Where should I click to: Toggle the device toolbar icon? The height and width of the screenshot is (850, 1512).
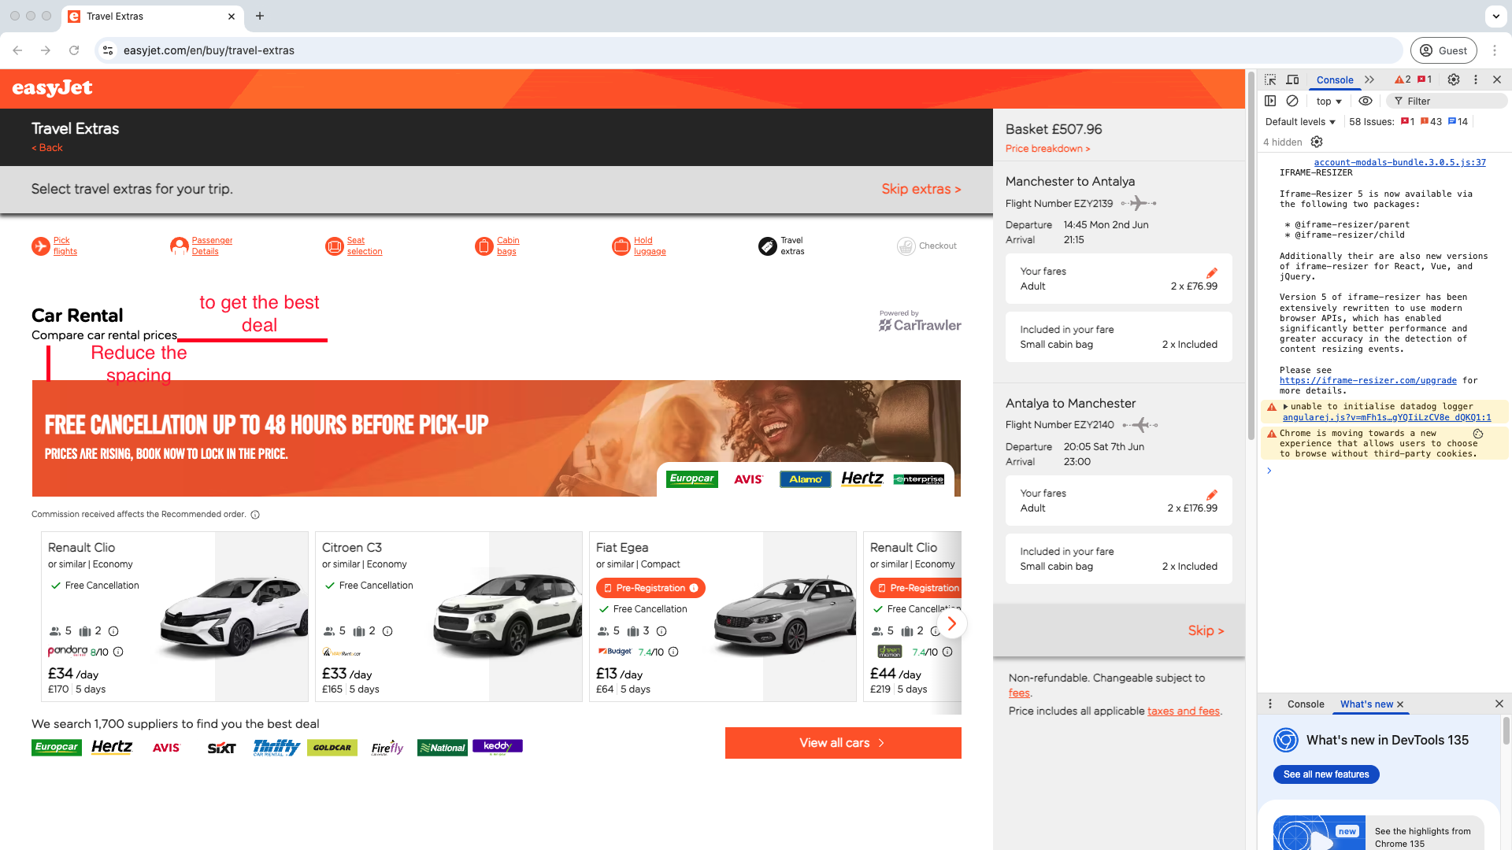coord(1292,79)
